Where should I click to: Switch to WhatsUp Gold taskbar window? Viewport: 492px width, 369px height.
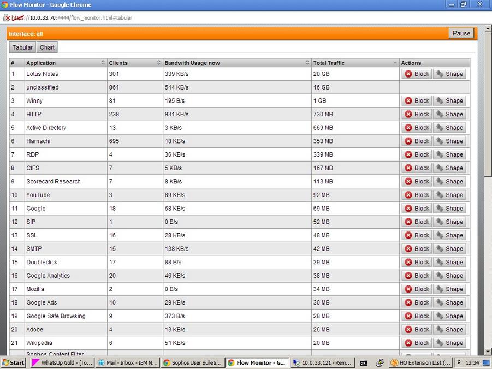tap(63, 363)
